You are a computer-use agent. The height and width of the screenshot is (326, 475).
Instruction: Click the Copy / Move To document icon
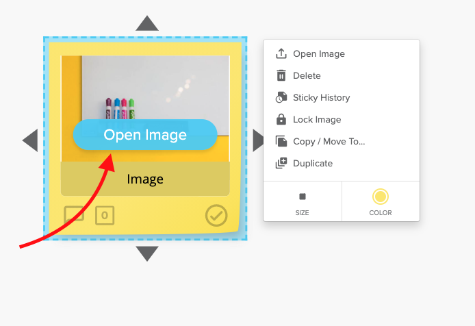point(281,141)
